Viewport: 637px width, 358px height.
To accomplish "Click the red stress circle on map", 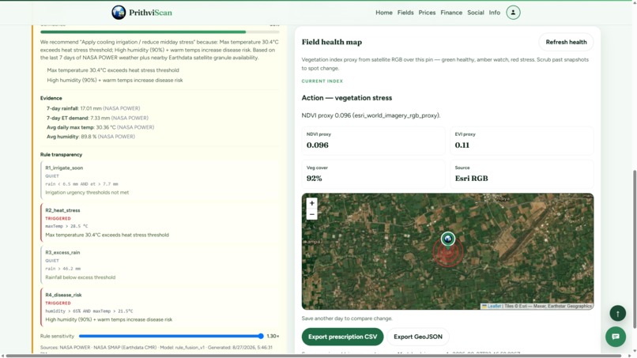I will [x=448, y=253].
